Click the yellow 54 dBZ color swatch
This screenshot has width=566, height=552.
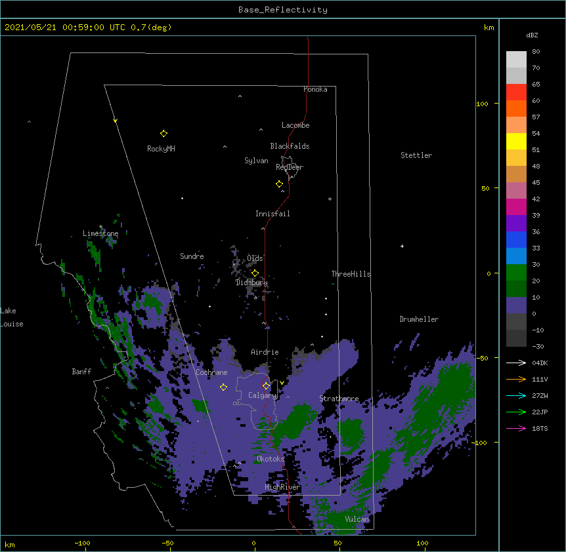(x=516, y=141)
